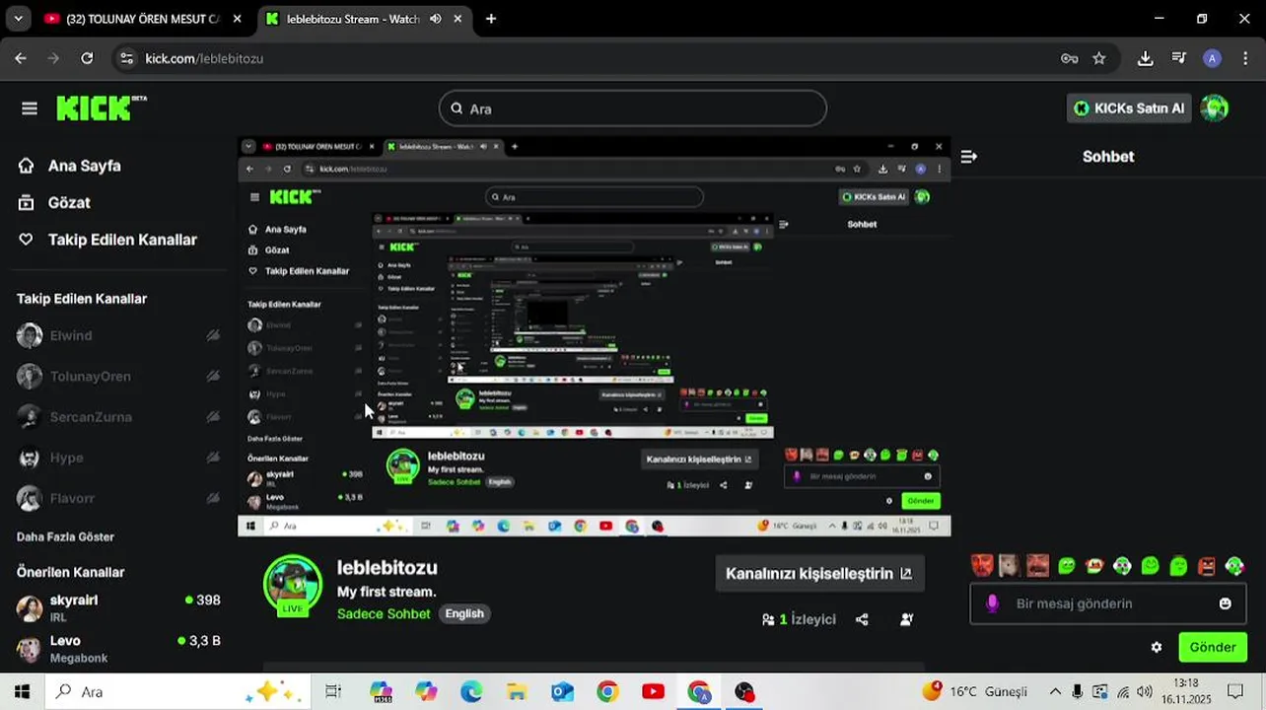Screen dimensions: 1266x710
Task: Open the profile avatar menu in the header
Action: click(x=1215, y=108)
